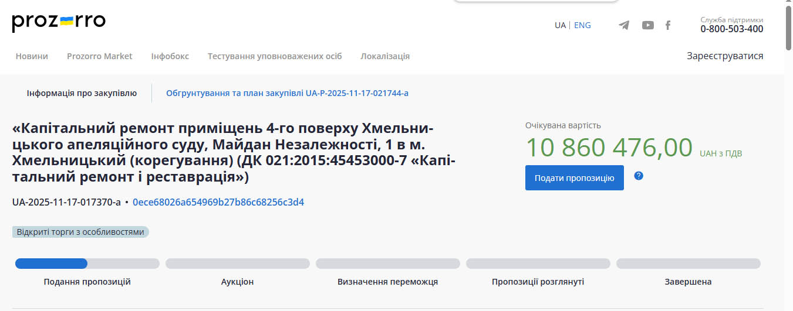
Task: Open Обгрунтування та план закупівлі tab
Action: click(287, 93)
